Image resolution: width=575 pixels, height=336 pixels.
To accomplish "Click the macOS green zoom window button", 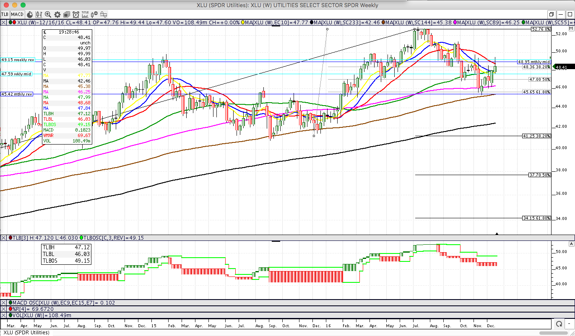I will 22,5.
